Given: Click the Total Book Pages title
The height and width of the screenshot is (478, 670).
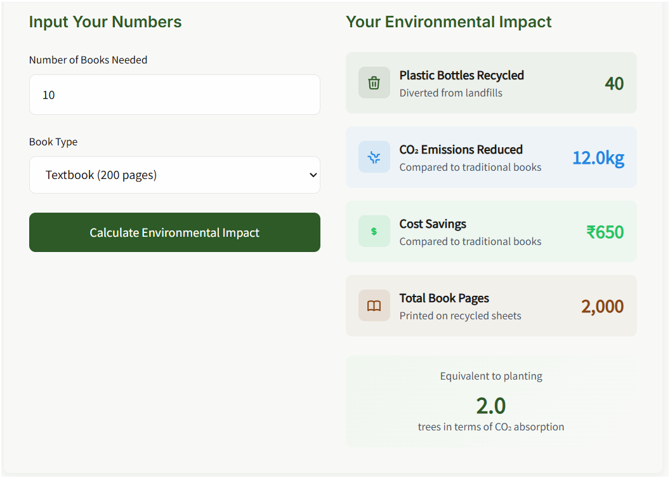Looking at the screenshot, I should [x=444, y=298].
